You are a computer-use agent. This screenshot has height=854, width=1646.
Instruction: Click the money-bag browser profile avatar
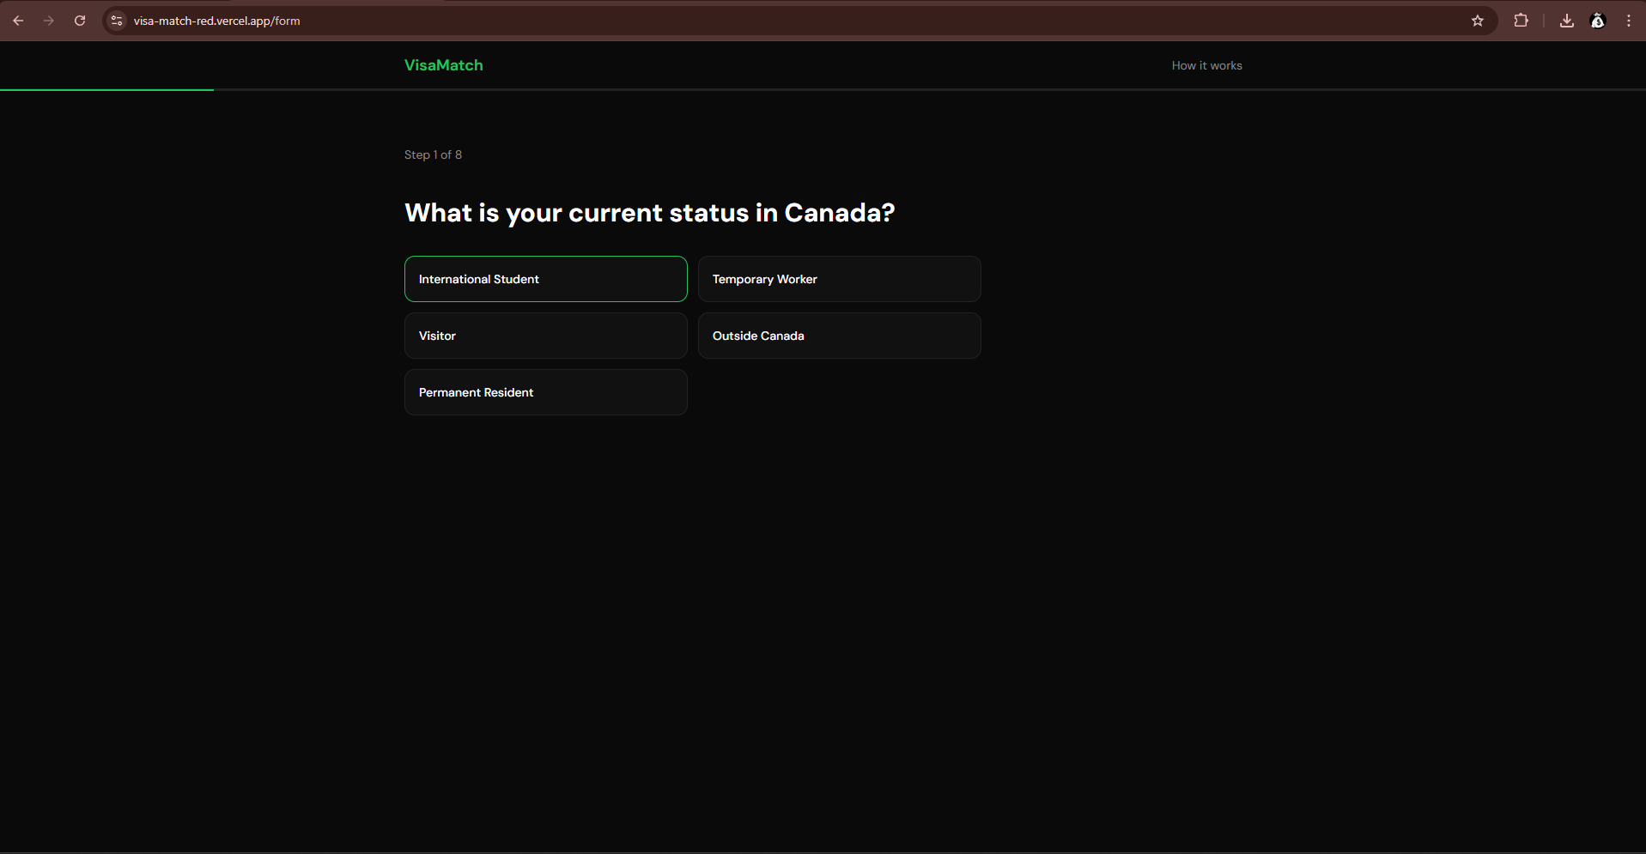[1599, 21]
